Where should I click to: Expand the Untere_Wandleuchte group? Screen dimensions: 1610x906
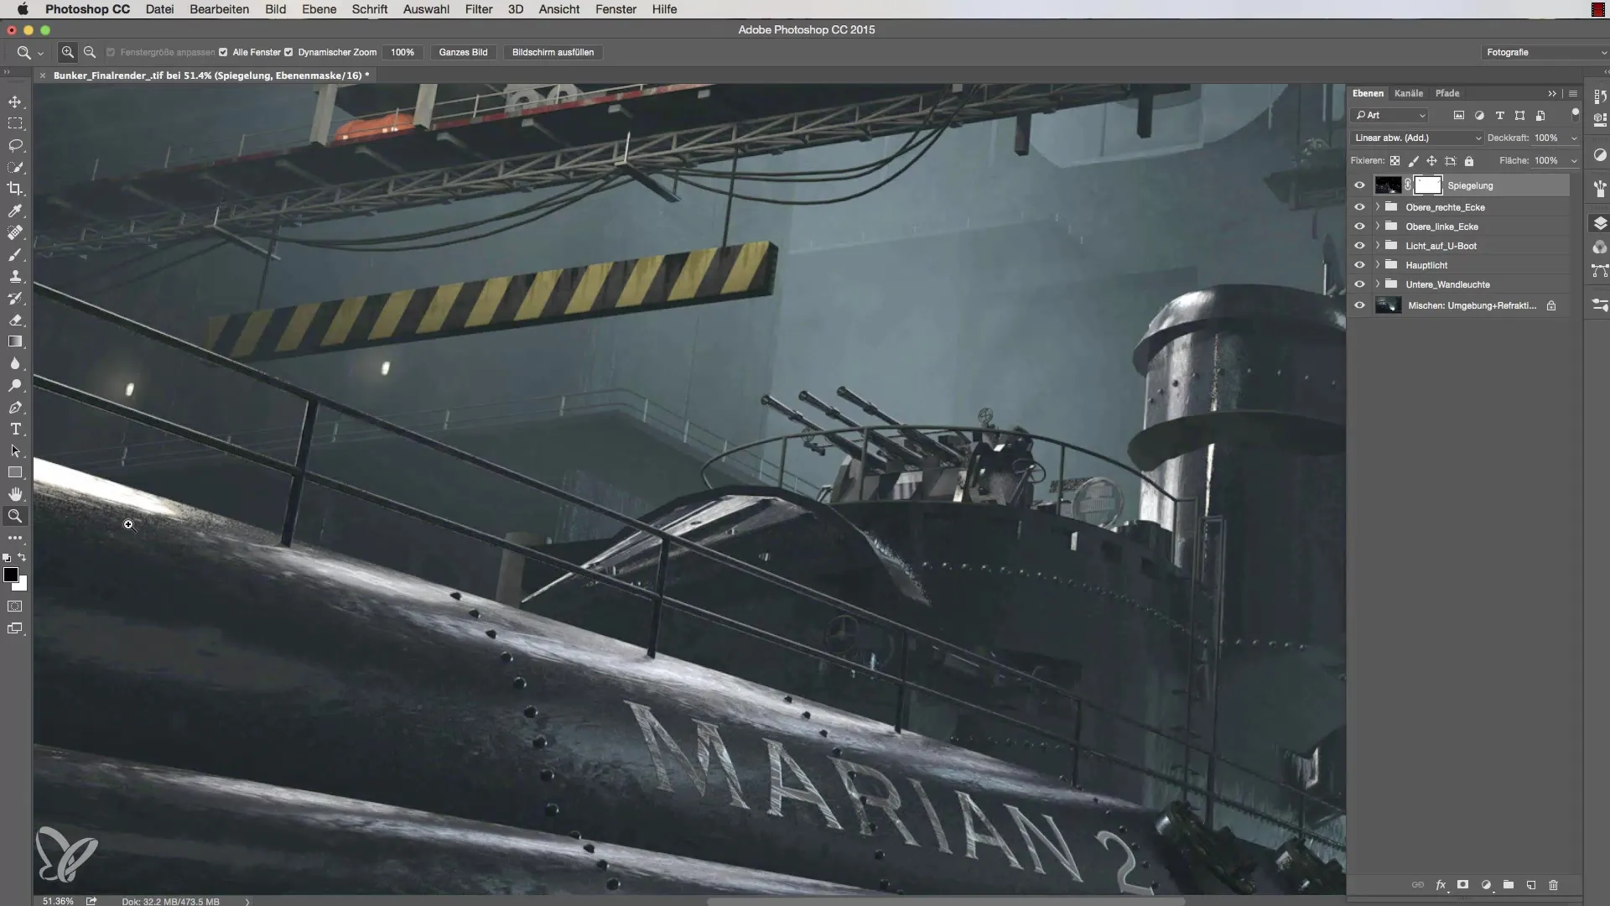pyautogui.click(x=1377, y=284)
